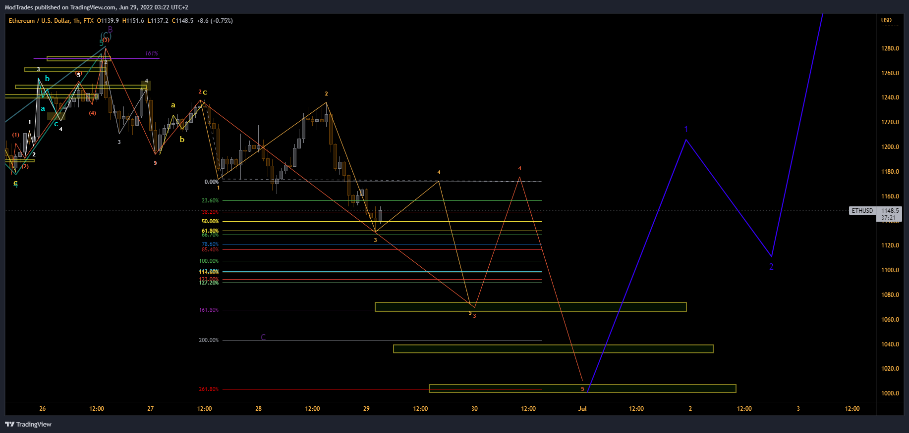Viewport: 909px width, 433px height.
Task: Click the 1080.0 price axis label
Action: (x=890, y=295)
